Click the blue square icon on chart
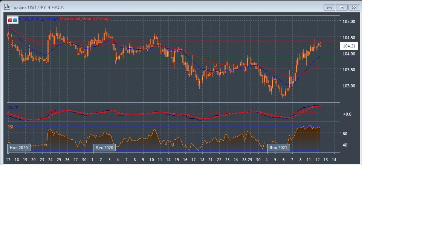The width and height of the screenshot is (434, 244). click(15, 20)
